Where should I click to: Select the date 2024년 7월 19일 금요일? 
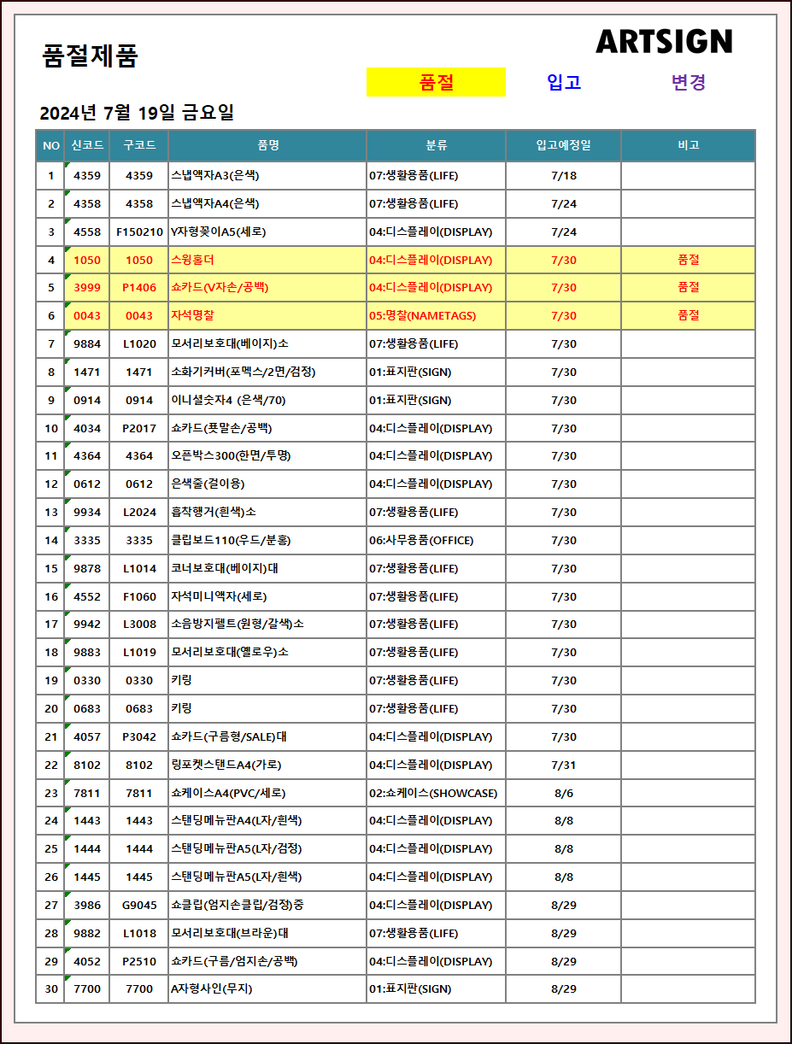(137, 113)
